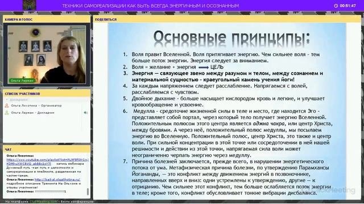Click the elapsed time 00:51:47
Screen dimensions: 364x204
pyautogui.click(x=348, y=6)
